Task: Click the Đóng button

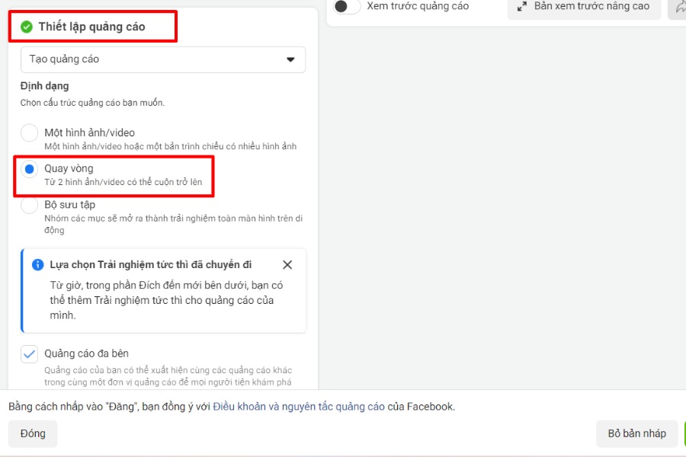Action: [33, 433]
